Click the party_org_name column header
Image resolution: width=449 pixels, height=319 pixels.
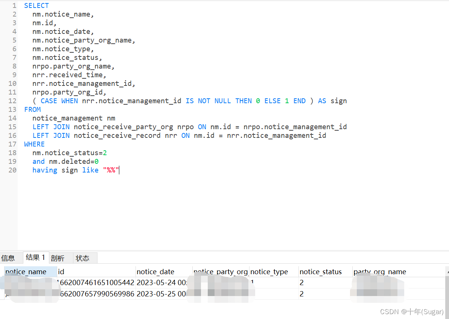(379, 272)
